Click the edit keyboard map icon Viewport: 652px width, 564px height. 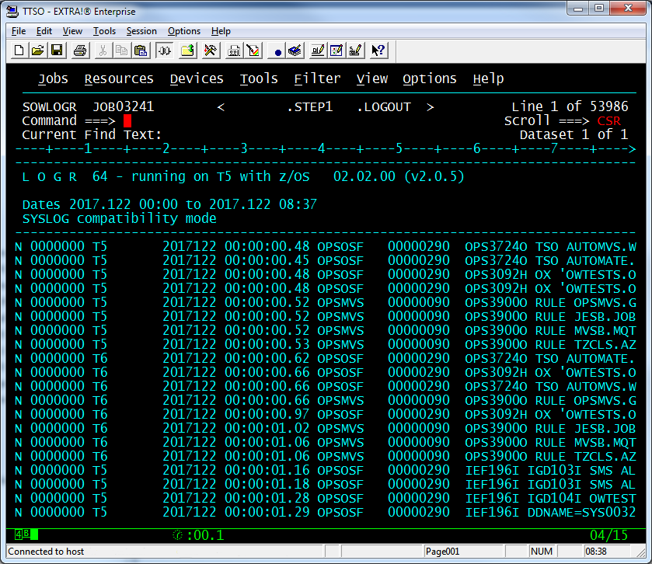[x=355, y=50]
